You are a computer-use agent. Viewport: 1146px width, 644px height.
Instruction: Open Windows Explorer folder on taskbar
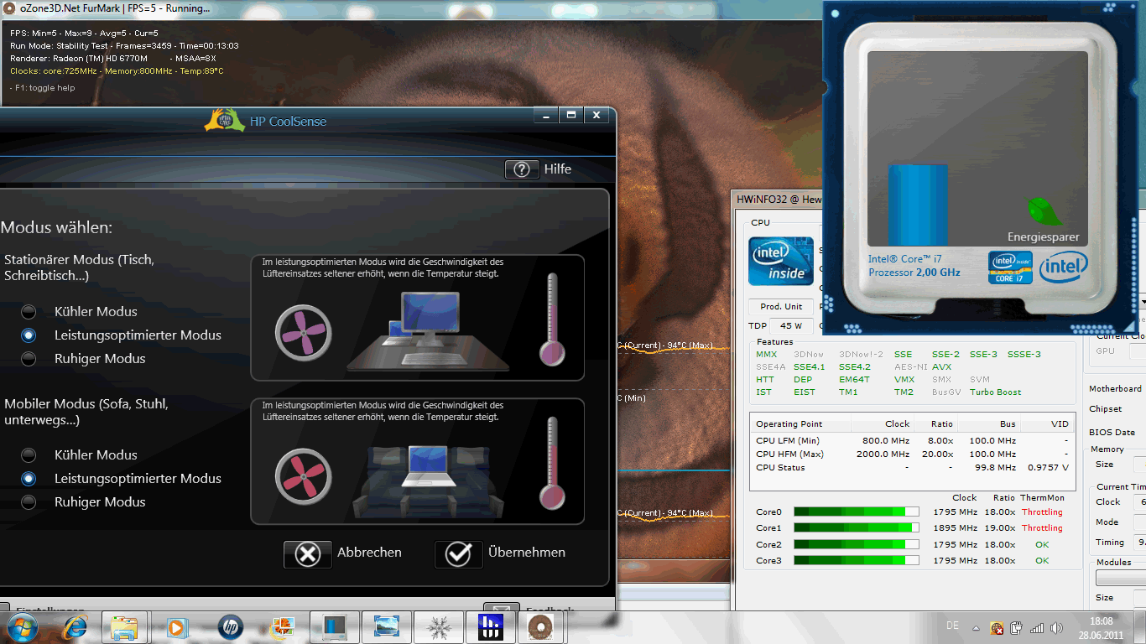coord(124,627)
